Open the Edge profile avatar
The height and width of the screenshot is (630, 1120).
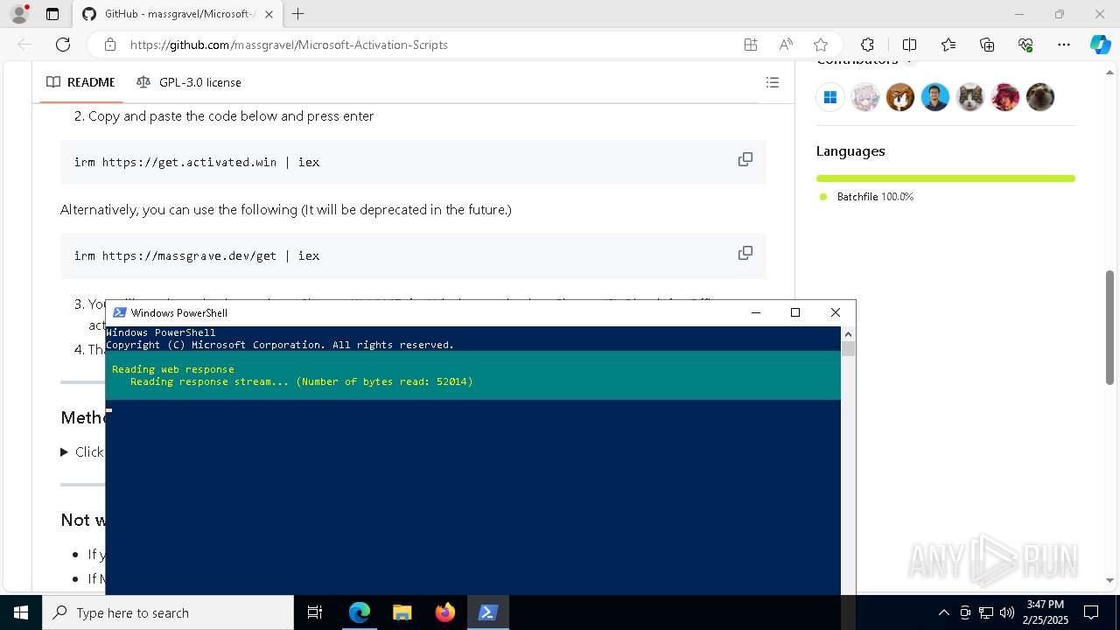[19, 14]
